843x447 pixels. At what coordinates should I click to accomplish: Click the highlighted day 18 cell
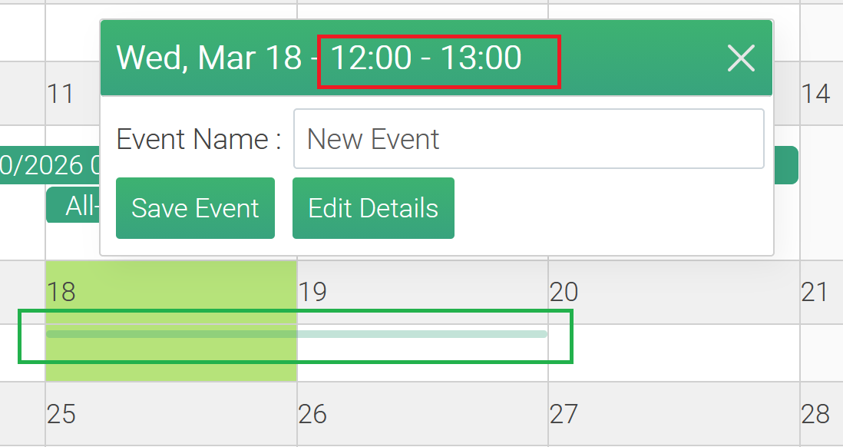coord(170,361)
